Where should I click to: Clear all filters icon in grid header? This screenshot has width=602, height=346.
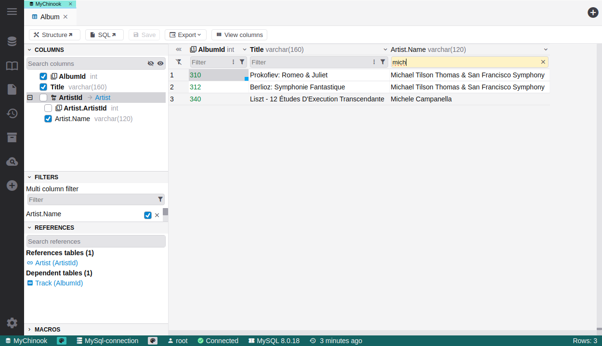(x=179, y=62)
